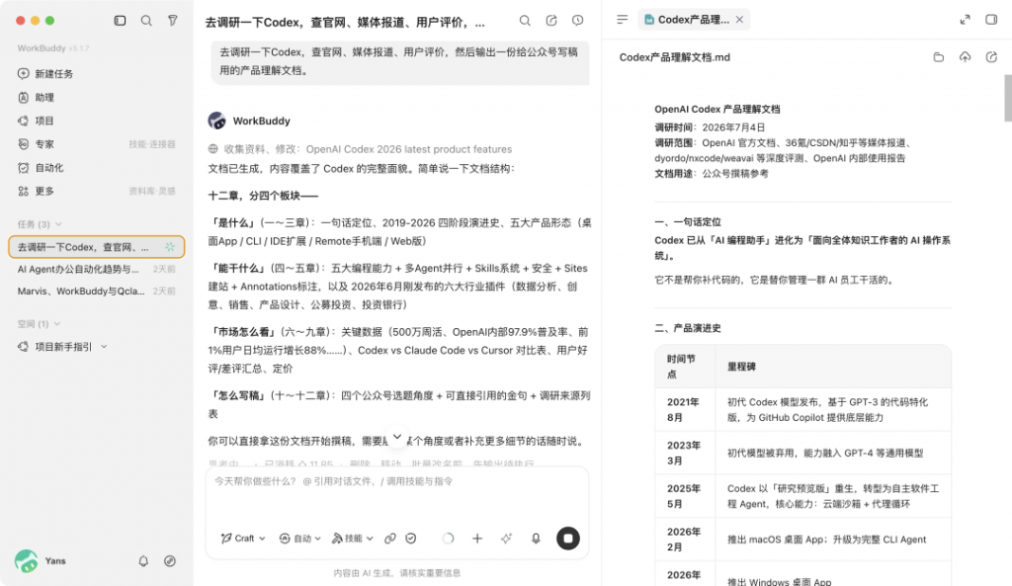
Task: Click table cell 2021年8月
Action: pyautogui.click(x=685, y=410)
